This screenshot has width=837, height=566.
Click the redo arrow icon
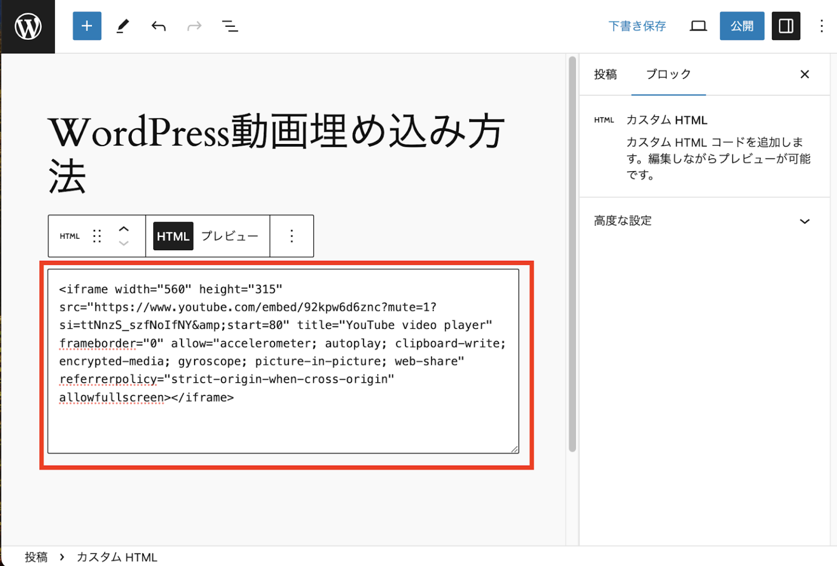pos(194,26)
